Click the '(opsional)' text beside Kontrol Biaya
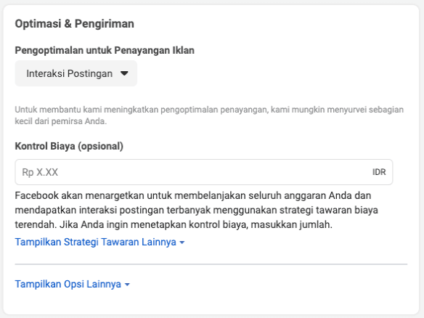 click(100, 146)
